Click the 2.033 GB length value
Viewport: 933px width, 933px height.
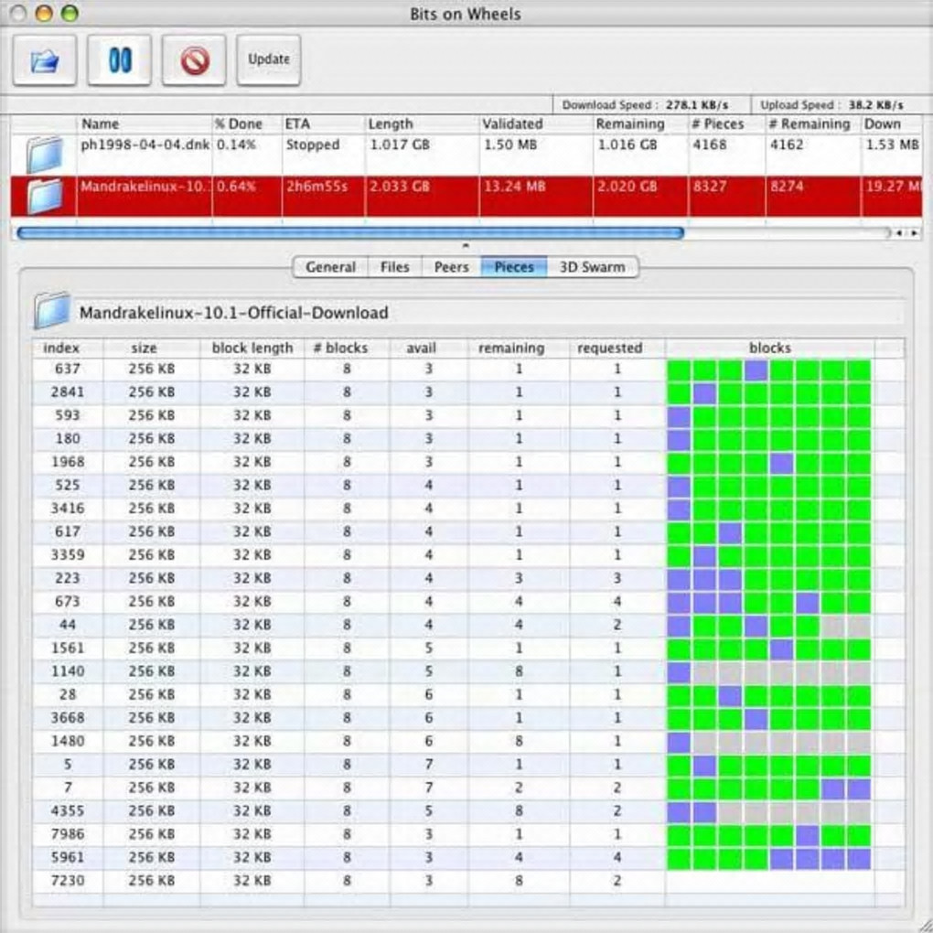coord(399,187)
